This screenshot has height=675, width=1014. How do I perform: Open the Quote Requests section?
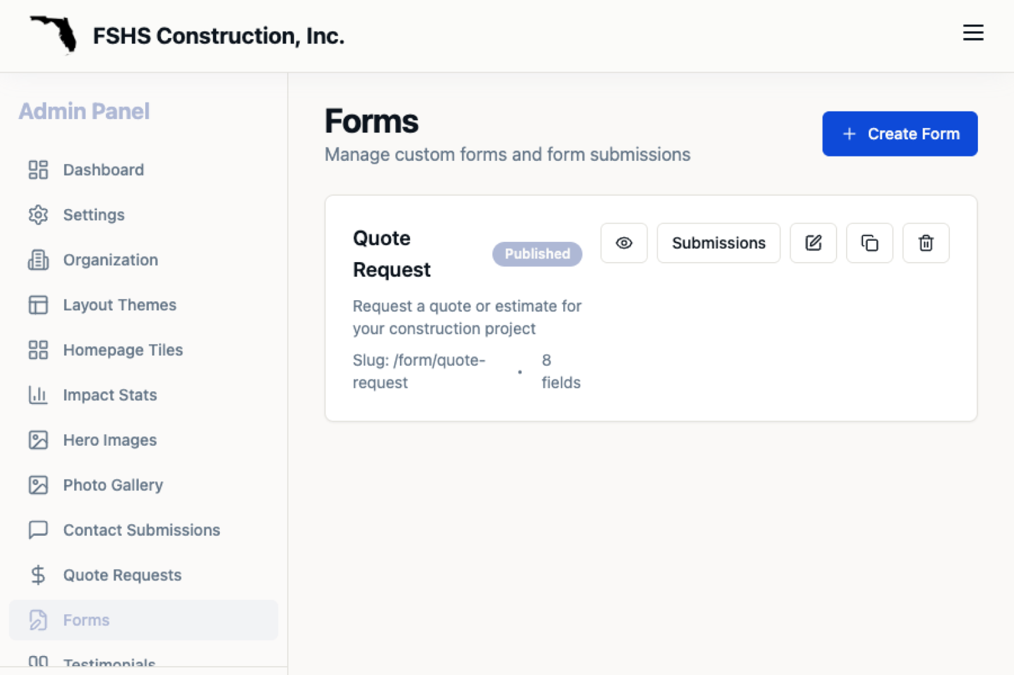pyautogui.click(x=122, y=575)
